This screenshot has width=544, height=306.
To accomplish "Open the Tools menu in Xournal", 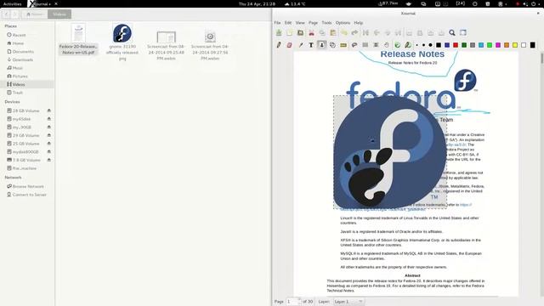I will (x=326, y=23).
